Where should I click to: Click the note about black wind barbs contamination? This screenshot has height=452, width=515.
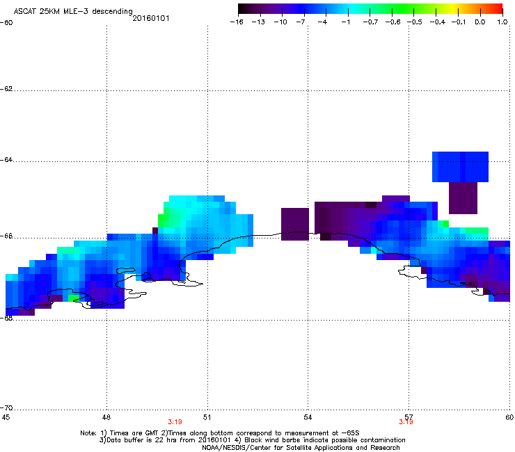(321, 440)
